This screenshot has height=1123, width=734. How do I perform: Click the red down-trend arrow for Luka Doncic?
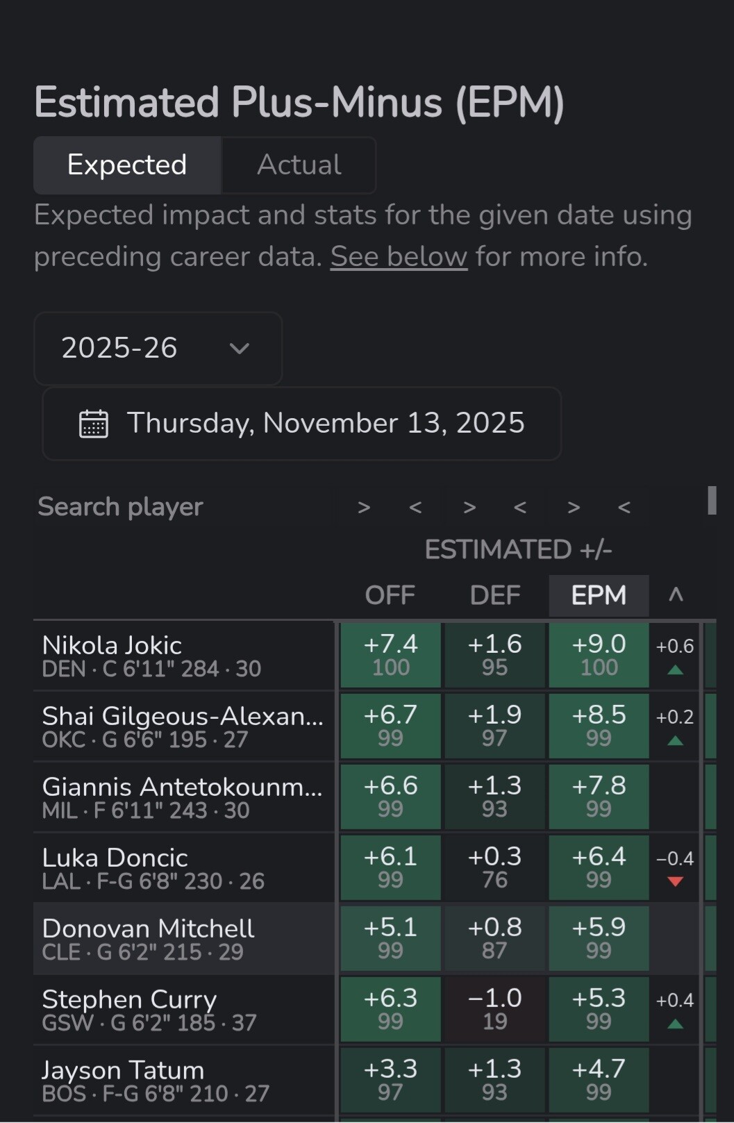pos(675,881)
